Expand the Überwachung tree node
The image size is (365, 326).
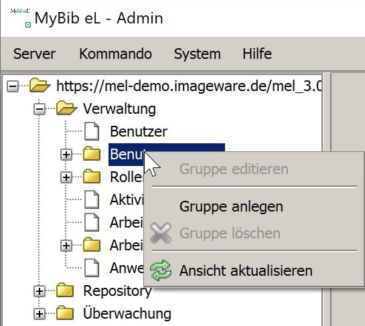tap(40, 314)
